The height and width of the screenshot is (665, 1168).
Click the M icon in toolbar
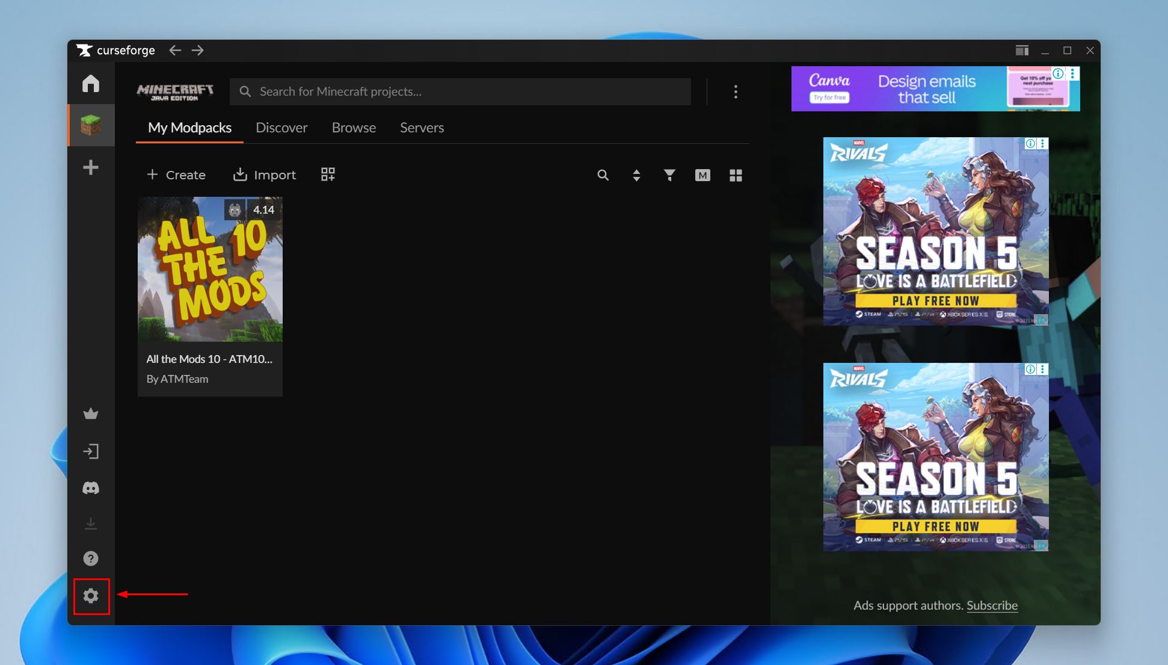tap(702, 175)
